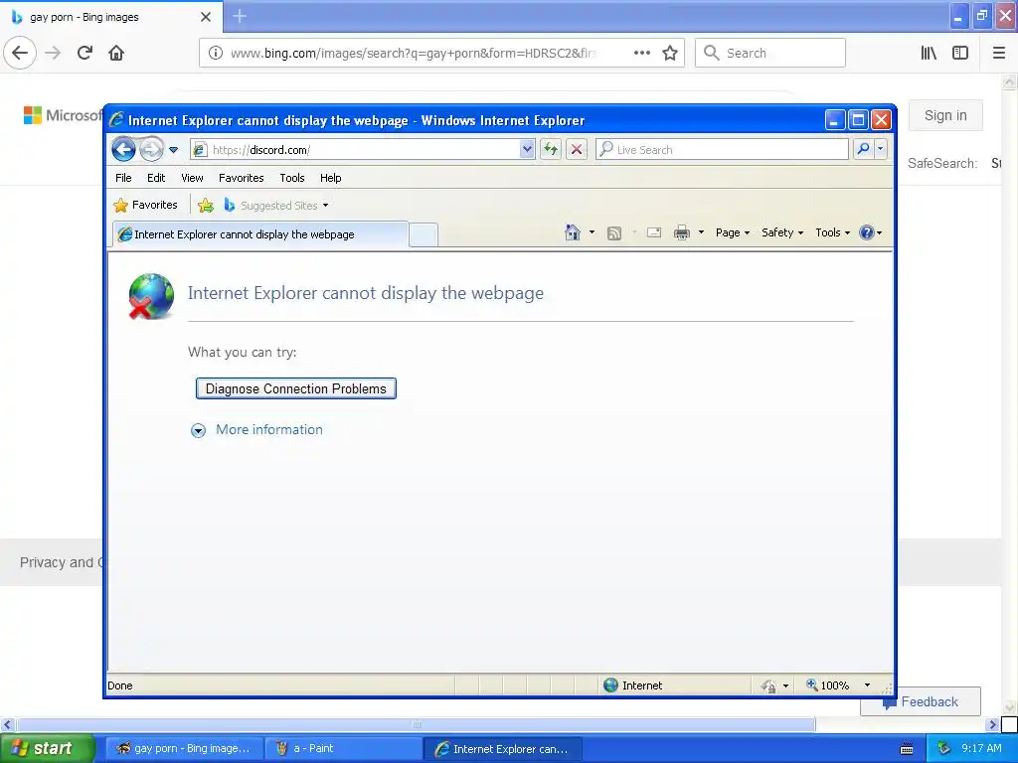Open the 100% zoom level control
The height and width of the screenshot is (763, 1018).
click(x=837, y=686)
